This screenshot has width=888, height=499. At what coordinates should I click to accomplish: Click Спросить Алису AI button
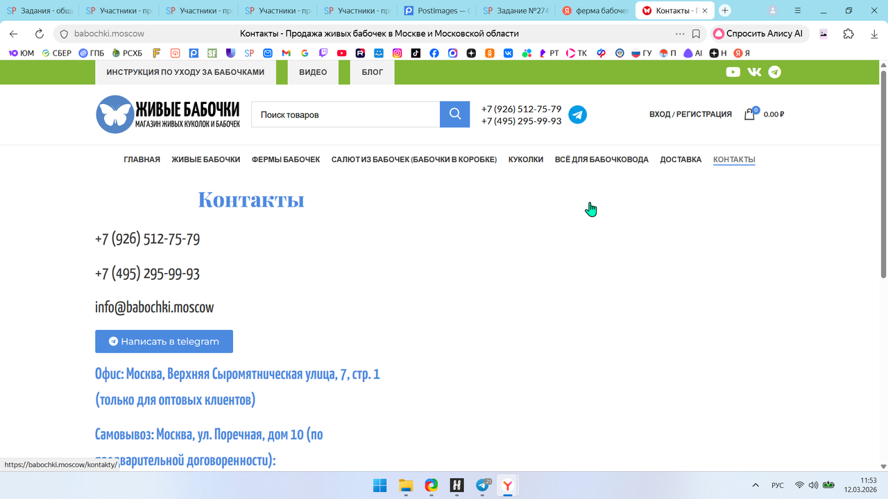point(759,33)
